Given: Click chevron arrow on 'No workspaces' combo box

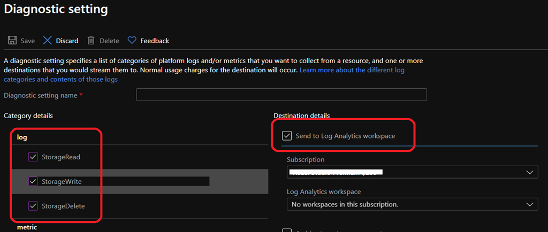Looking at the screenshot, I should (529, 204).
